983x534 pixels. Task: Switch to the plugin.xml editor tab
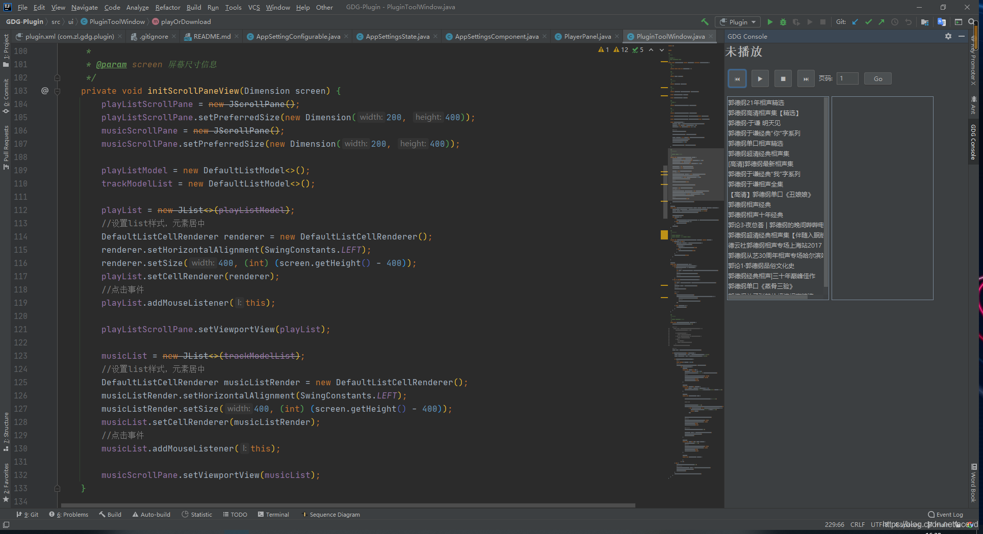pyautogui.click(x=69, y=36)
